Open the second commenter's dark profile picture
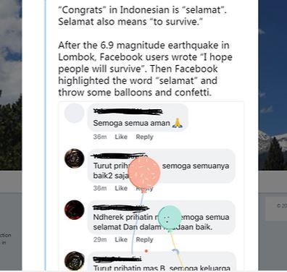This screenshot has height=272, width=287. (x=75, y=158)
